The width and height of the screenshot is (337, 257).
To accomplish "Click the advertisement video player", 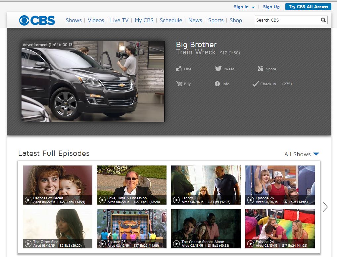I will click(x=93, y=81).
